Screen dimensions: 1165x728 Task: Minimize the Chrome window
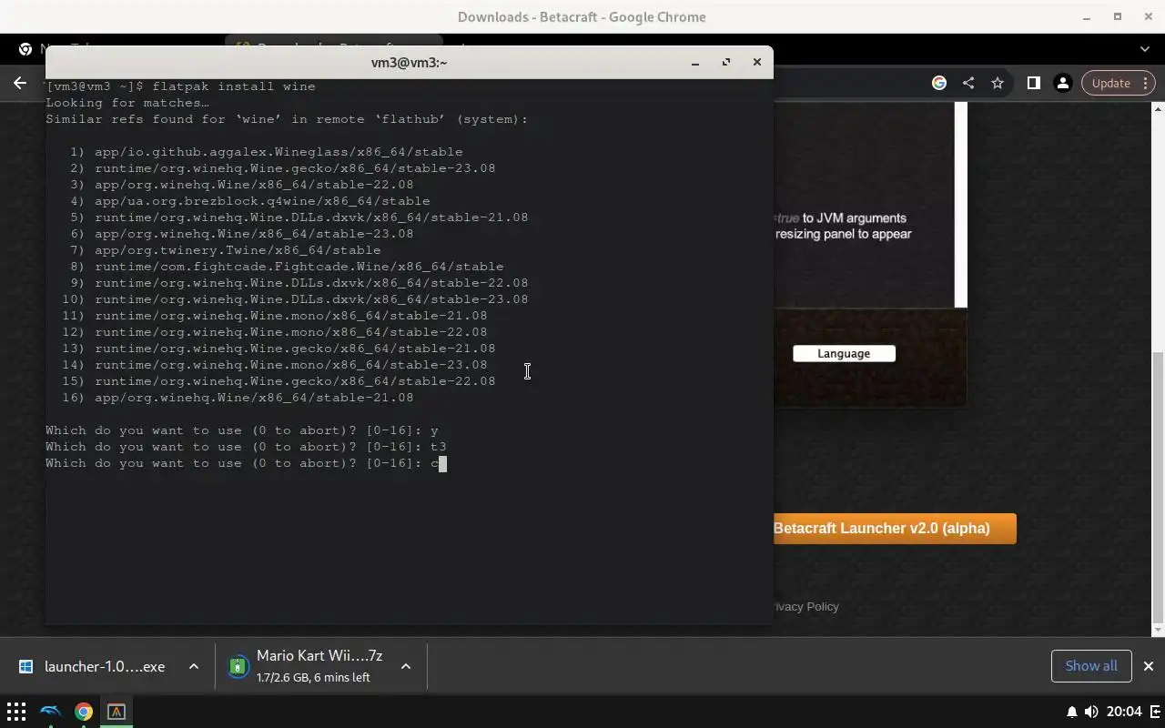click(1087, 16)
